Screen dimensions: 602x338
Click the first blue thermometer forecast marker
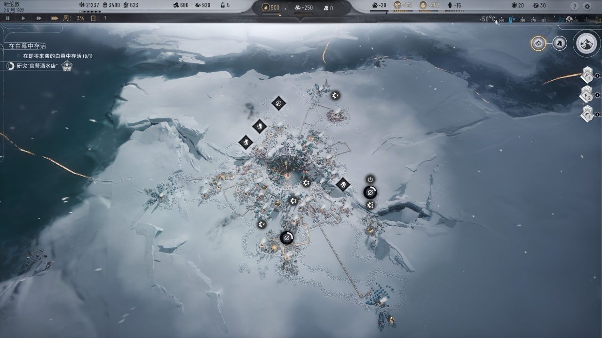[510, 20]
